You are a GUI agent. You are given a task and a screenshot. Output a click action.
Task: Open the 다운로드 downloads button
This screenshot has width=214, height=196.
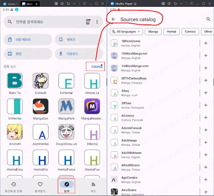point(79,54)
